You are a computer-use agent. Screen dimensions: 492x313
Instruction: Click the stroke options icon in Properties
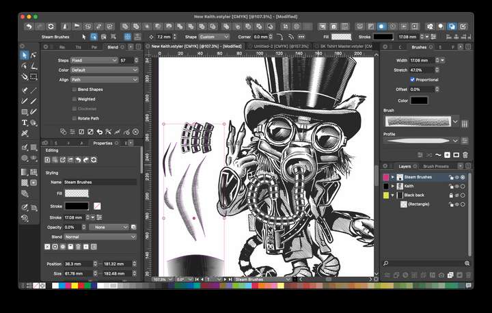coord(100,217)
